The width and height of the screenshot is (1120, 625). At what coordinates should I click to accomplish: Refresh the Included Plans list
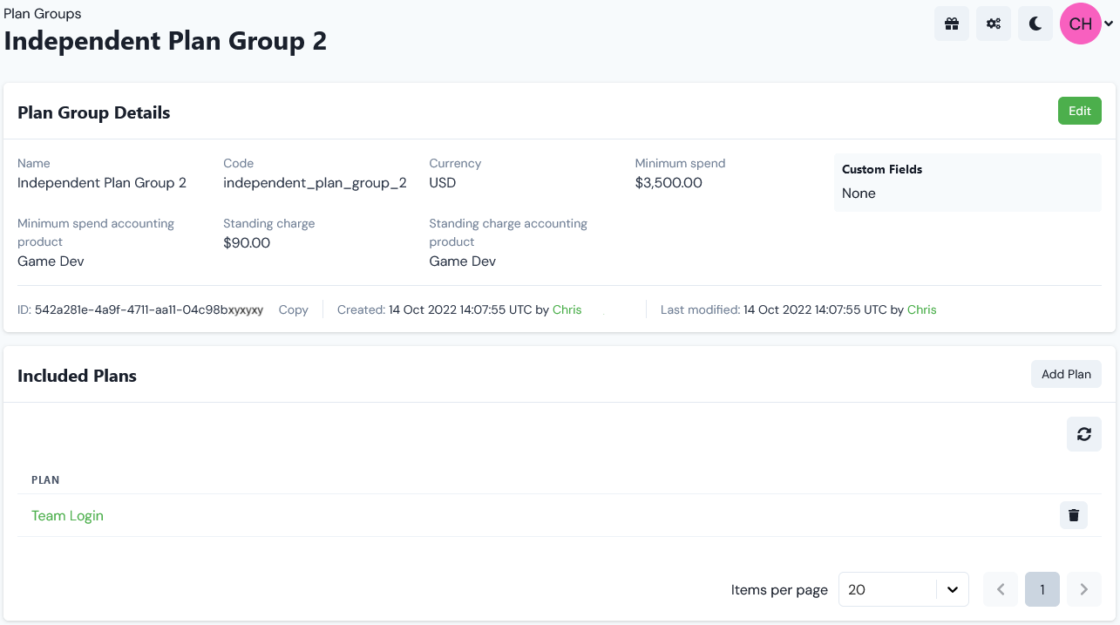click(x=1083, y=433)
